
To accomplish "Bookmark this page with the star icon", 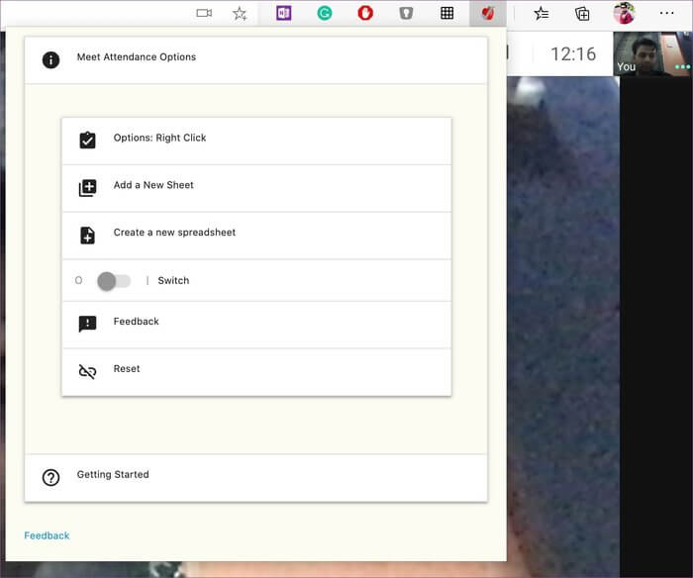I will tap(240, 14).
